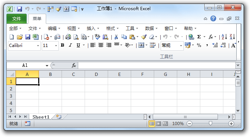Viewport: 250px width, 137px height.
Task: Center align cell text
Action: 101,45
